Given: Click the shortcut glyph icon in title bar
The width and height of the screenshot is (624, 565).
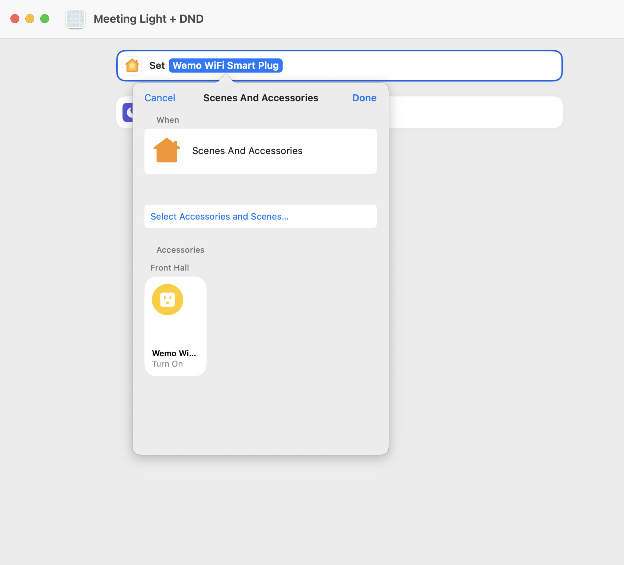Looking at the screenshot, I should 76,19.
